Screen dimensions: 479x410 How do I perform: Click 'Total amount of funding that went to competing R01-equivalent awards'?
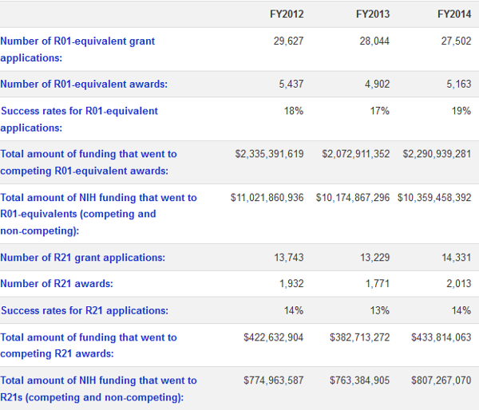coord(89,162)
